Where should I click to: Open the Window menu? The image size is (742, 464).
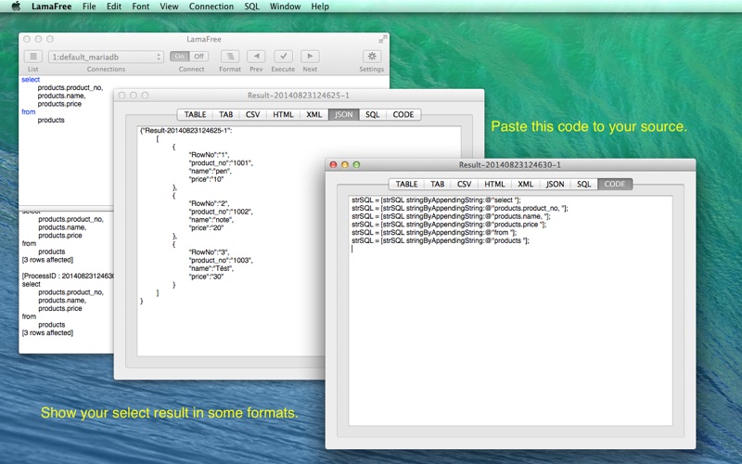coord(285,6)
